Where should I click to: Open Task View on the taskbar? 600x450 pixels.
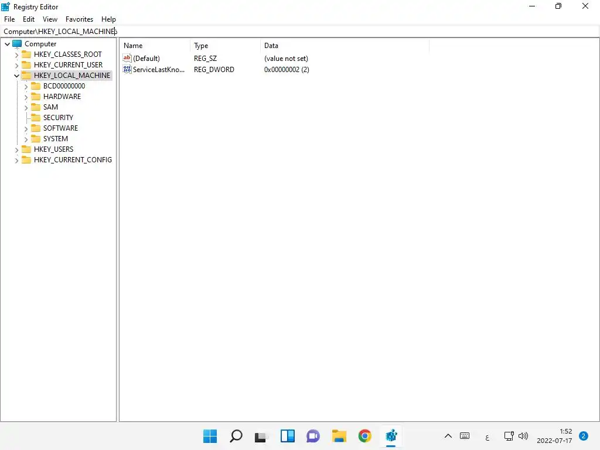[x=261, y=436]
